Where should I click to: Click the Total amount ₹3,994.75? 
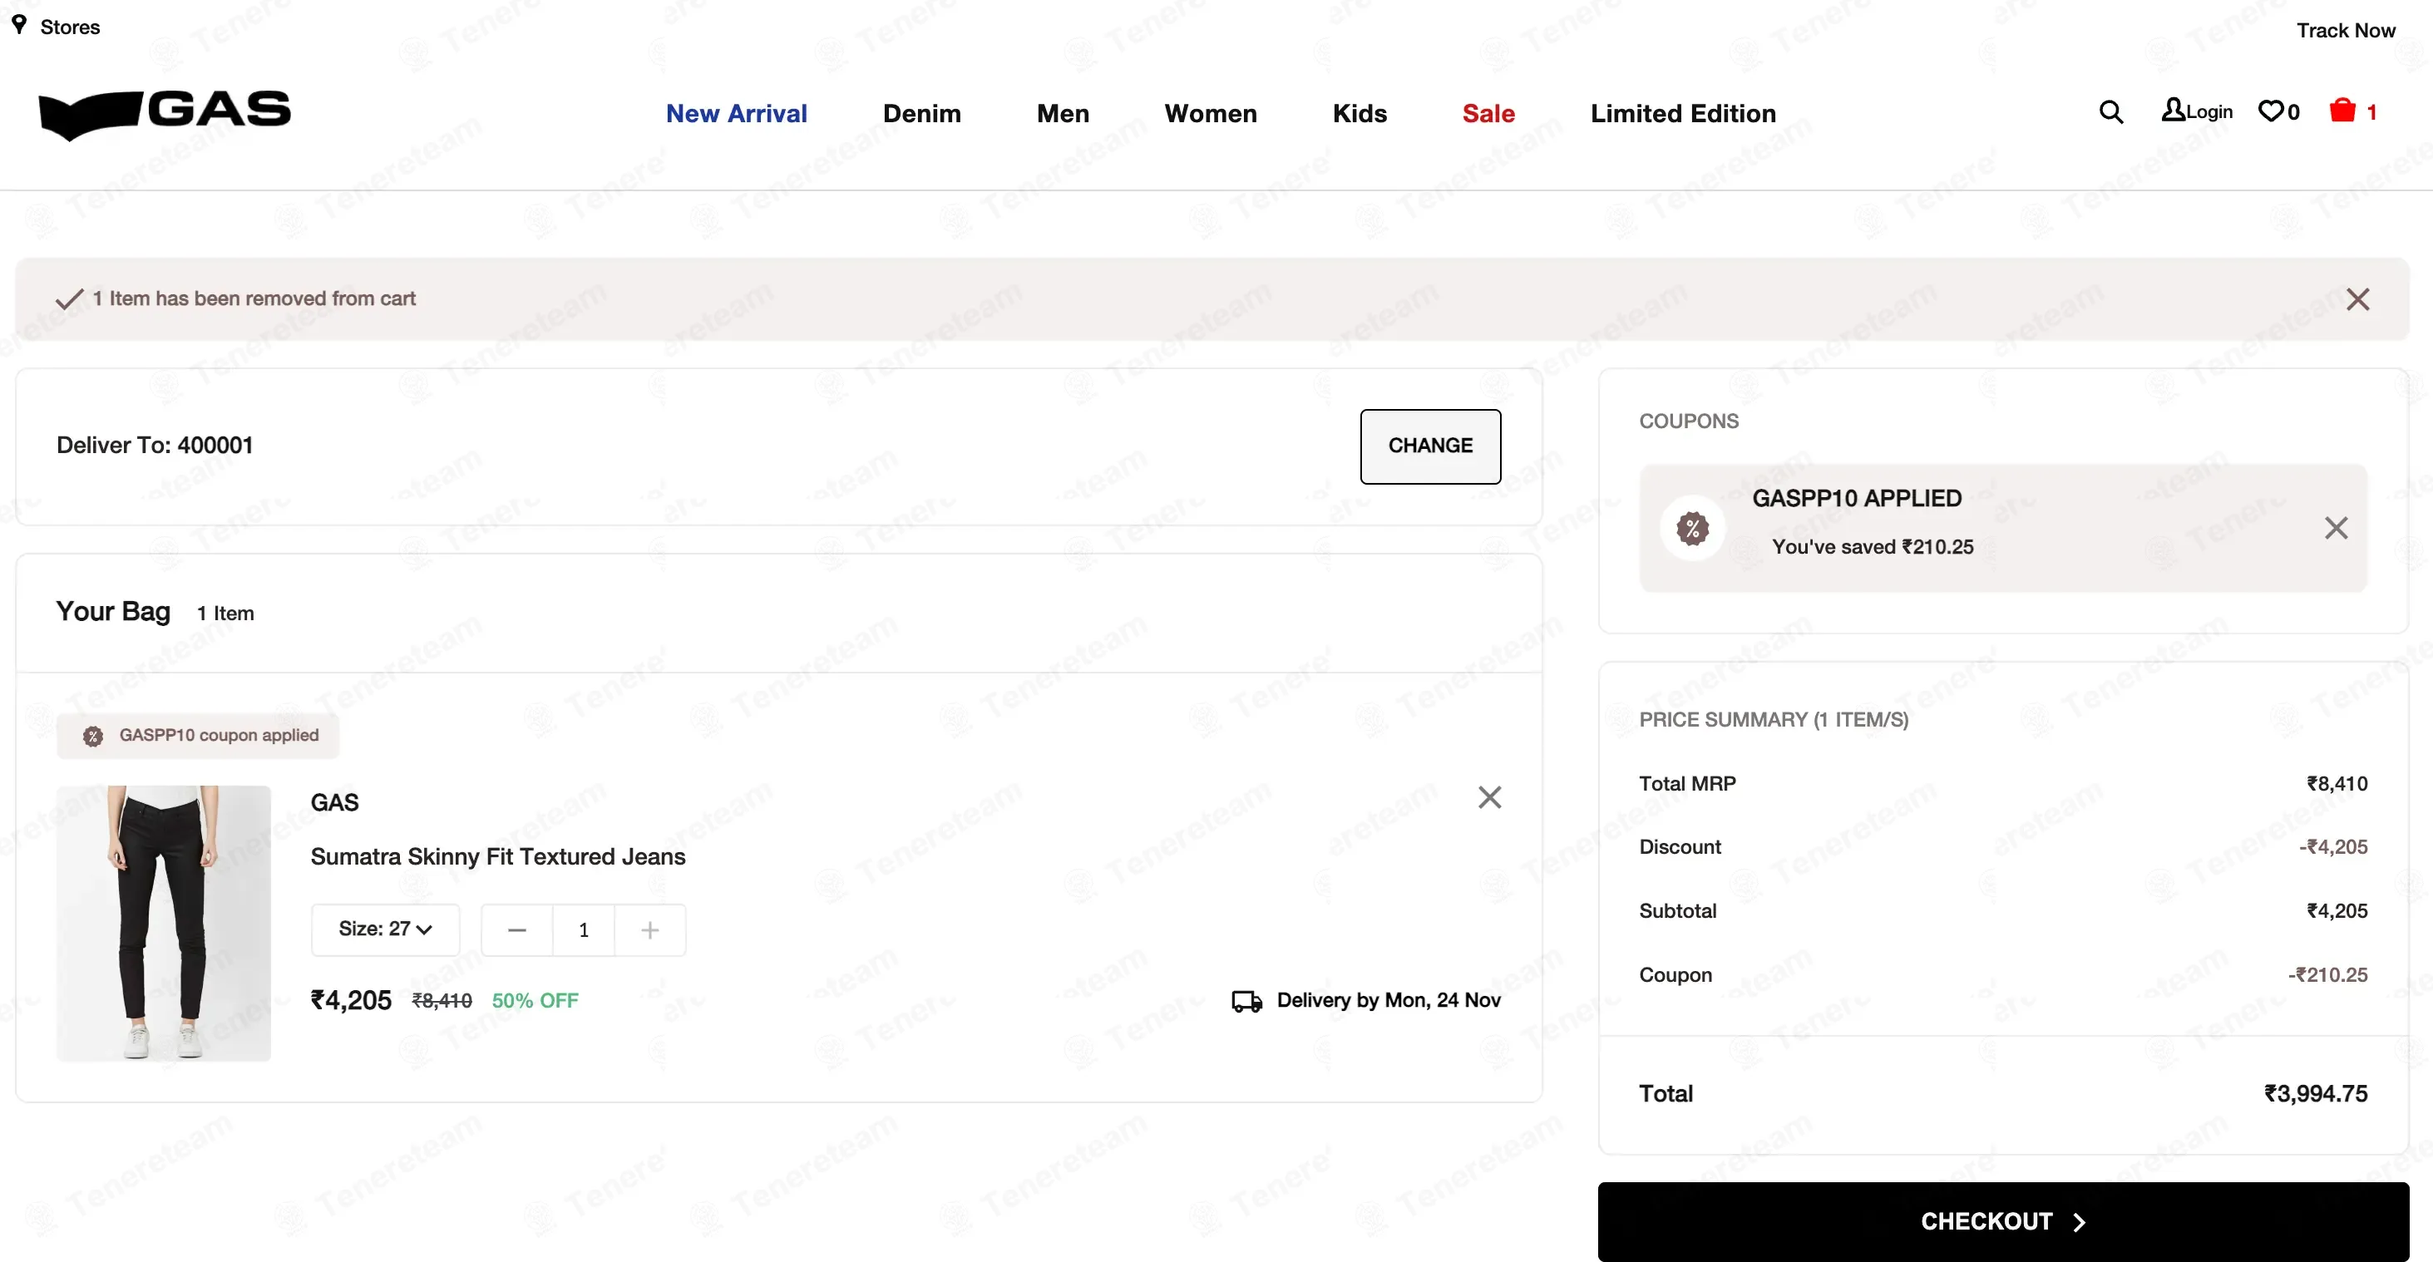click(x=2315, y=1093)
